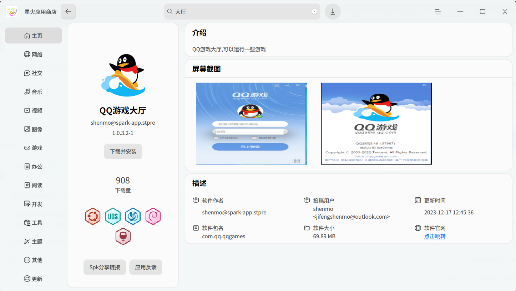Click the 下载量 label
The image size is (516, 291).
[123, 191]
